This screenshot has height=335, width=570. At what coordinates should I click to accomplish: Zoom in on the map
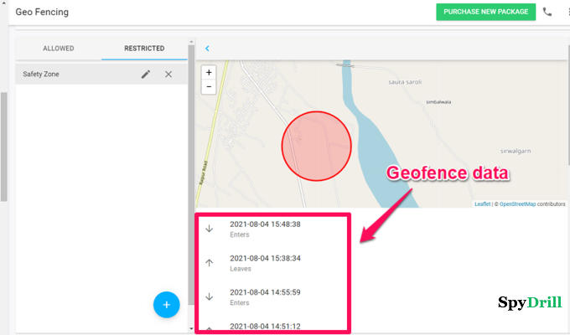pos(209,72)
